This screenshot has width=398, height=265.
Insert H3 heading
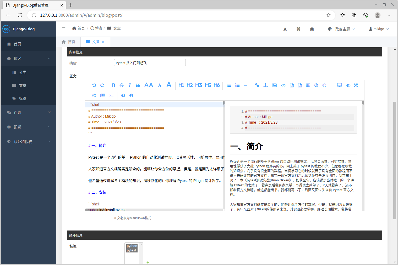199,85
